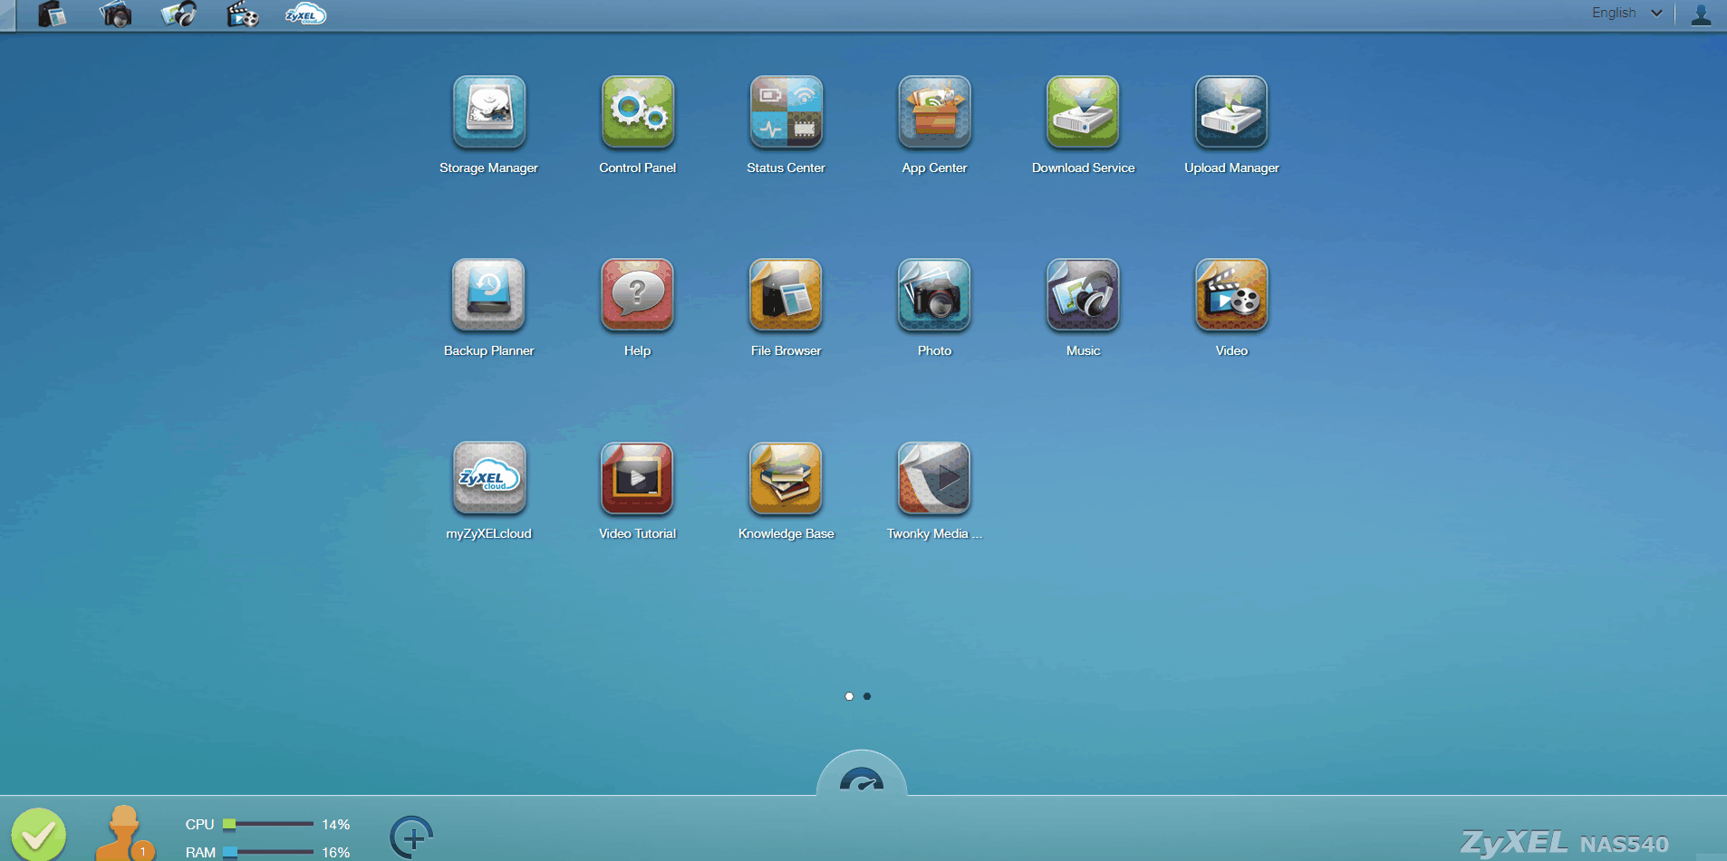Click the camera Photo shortcut in the top bar
This screenshot has width=1727, height=861.
pyautogui.click(x=116, y=14)
